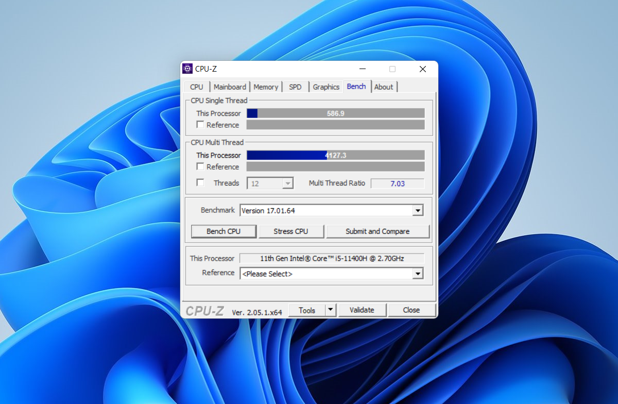Viewport: 618px width, 404px height.
Task: Open the Reference processor dropdown
Action: pyautogui.click(x=418, y=274)
